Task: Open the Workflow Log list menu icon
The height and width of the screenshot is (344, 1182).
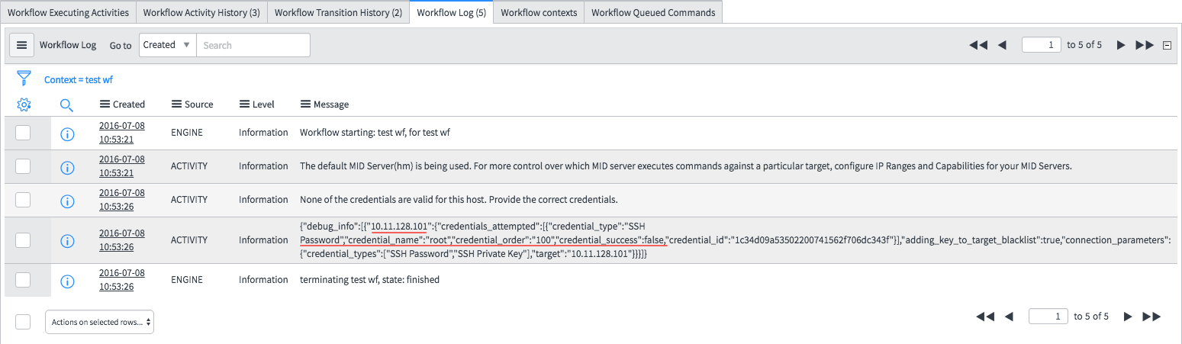Action: [21, 45]
